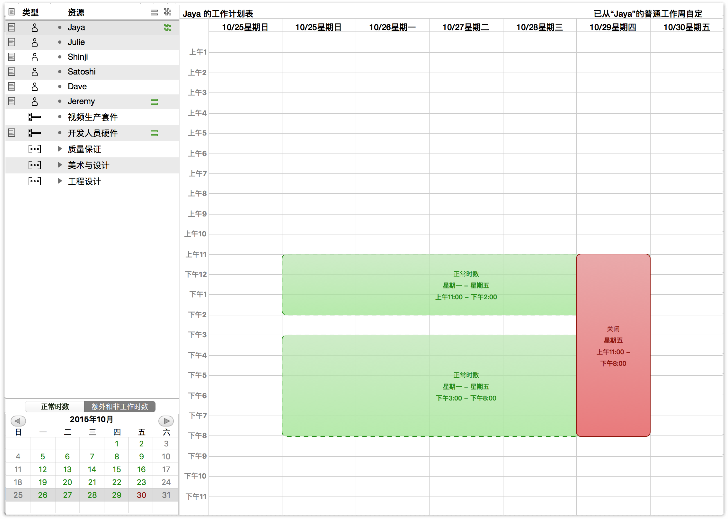The height and width of the screenshot is (519, 728).
Task: Switch to 额外和非工作时数 mode
Action: (x=120, y=407)
